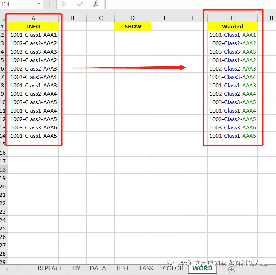Open the insert function fx button

[x=96, y=4]
